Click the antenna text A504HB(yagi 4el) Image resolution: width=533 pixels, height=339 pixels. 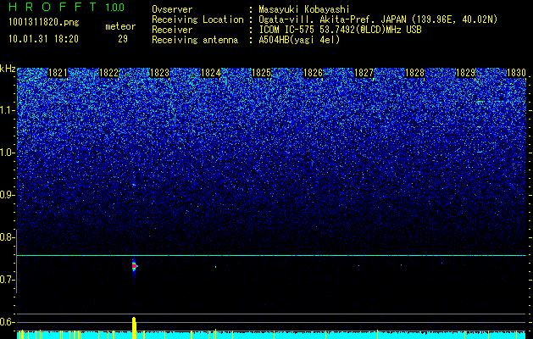pos(299,40)
